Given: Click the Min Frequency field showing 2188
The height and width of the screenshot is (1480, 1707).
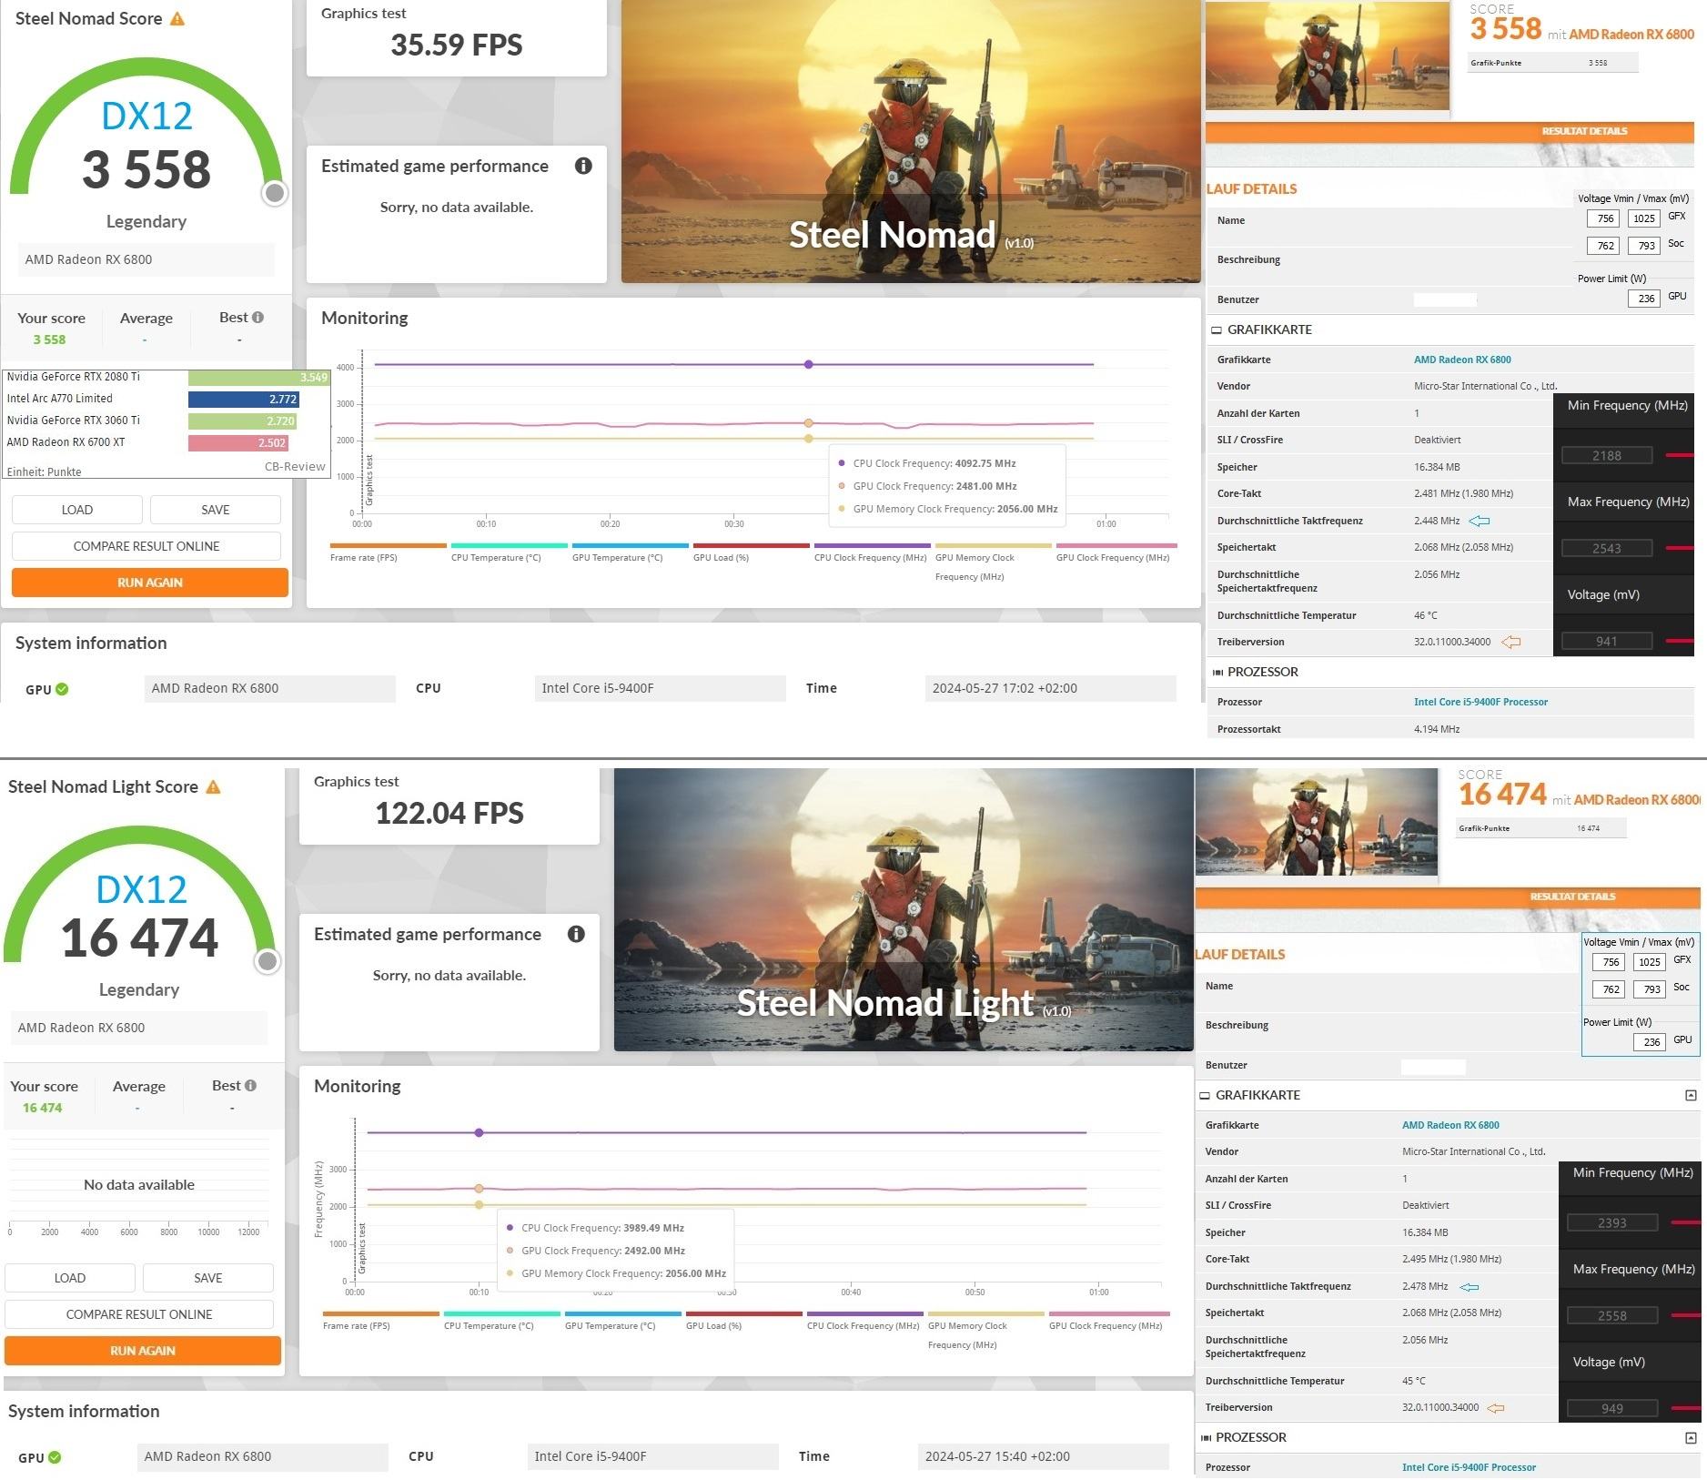Looking at the screenshot, I should [1607, 456].
